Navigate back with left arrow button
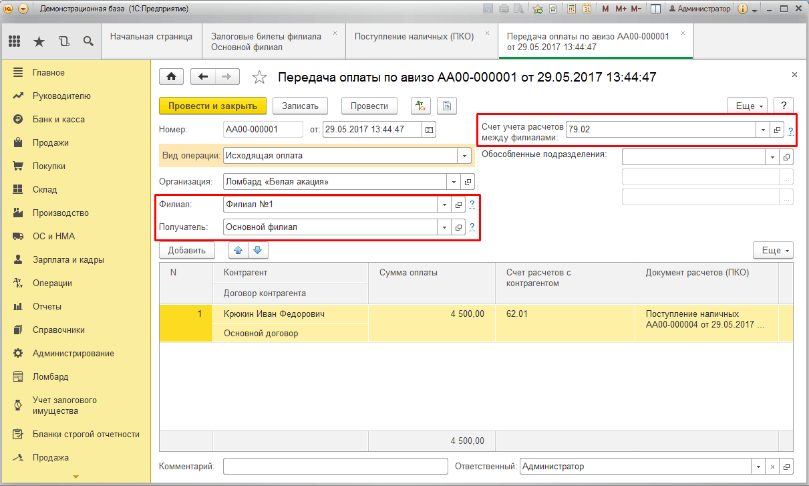The height and width of the screenshot is (486, 809). click(x=203, y=77)
